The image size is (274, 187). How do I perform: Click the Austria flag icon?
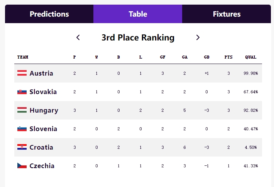pos(22,73)
